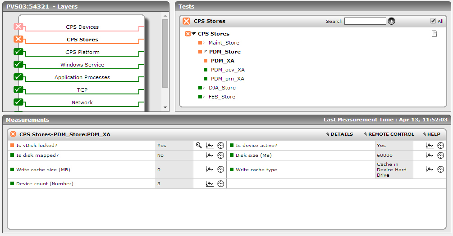Screen dimensions: 453x236
Task: Click the TCP layer green check icon
Action: coord(18,89)
